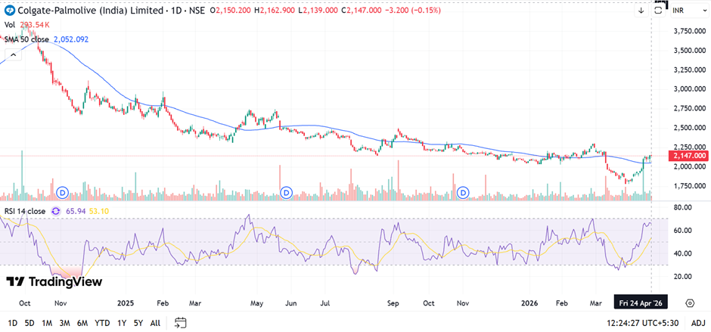
Task: Click the dividend D marker near June 2025
Action: click(286, 192)
